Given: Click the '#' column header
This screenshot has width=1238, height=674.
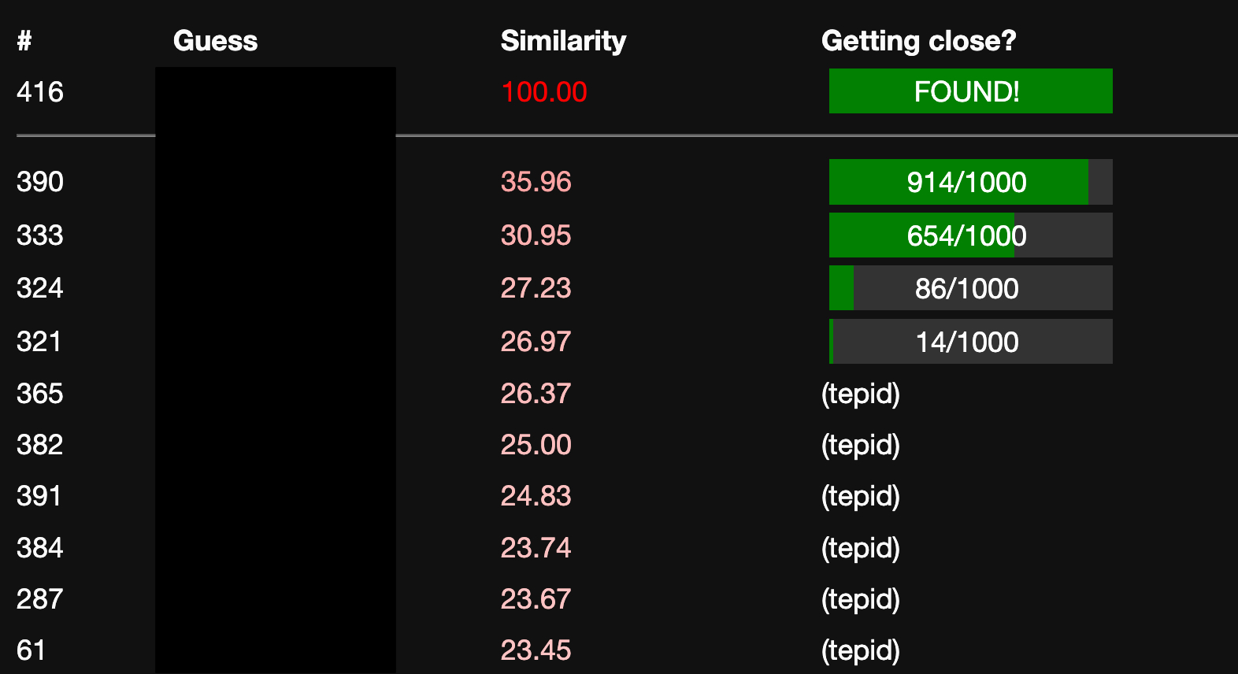Looking at the screenshot, I should (x=24, y=41).
